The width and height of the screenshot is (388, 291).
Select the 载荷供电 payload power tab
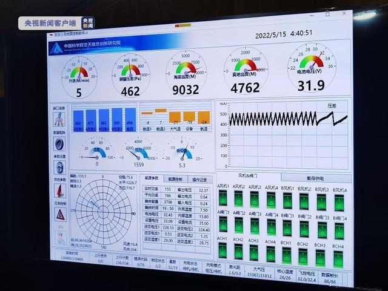(315, 178)
